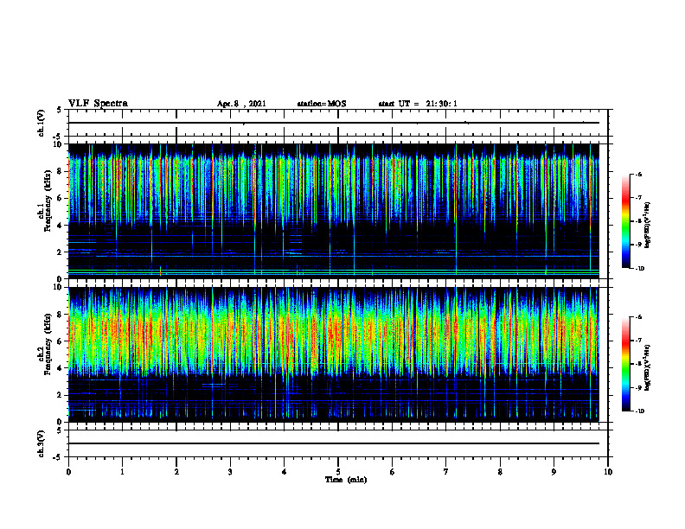The height and width of the screenshot is (529, 685).
Task: Click time axis tick label "6"
Action: pos(393,472)
